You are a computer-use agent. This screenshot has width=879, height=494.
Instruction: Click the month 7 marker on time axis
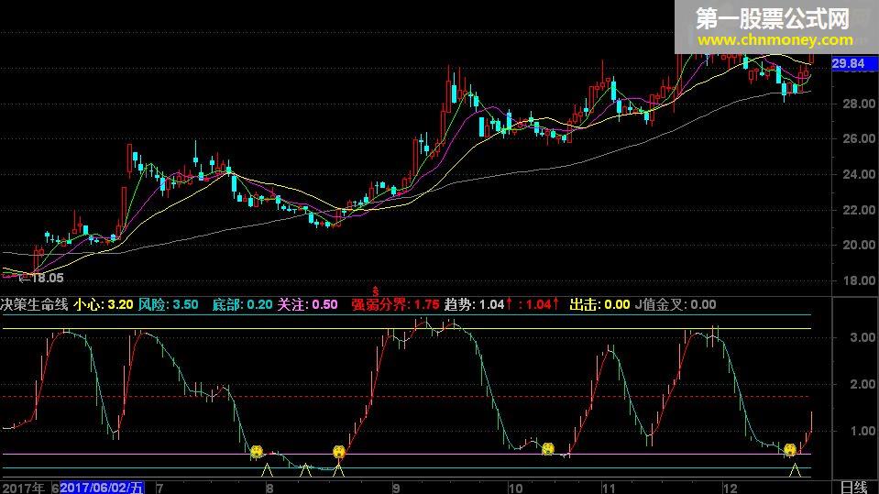point(159,488)
